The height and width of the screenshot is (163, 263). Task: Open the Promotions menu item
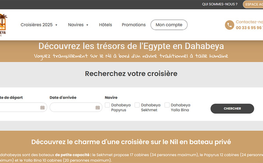pyautogui.click(x=134, y=25)
